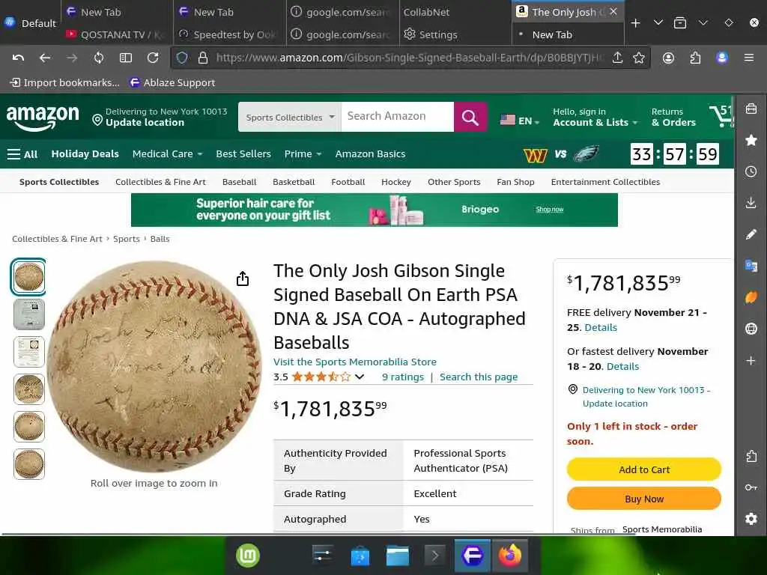Open the 9 ratings link
The image size is (767, 575).
pyautogui.click(x=402, y=377)
